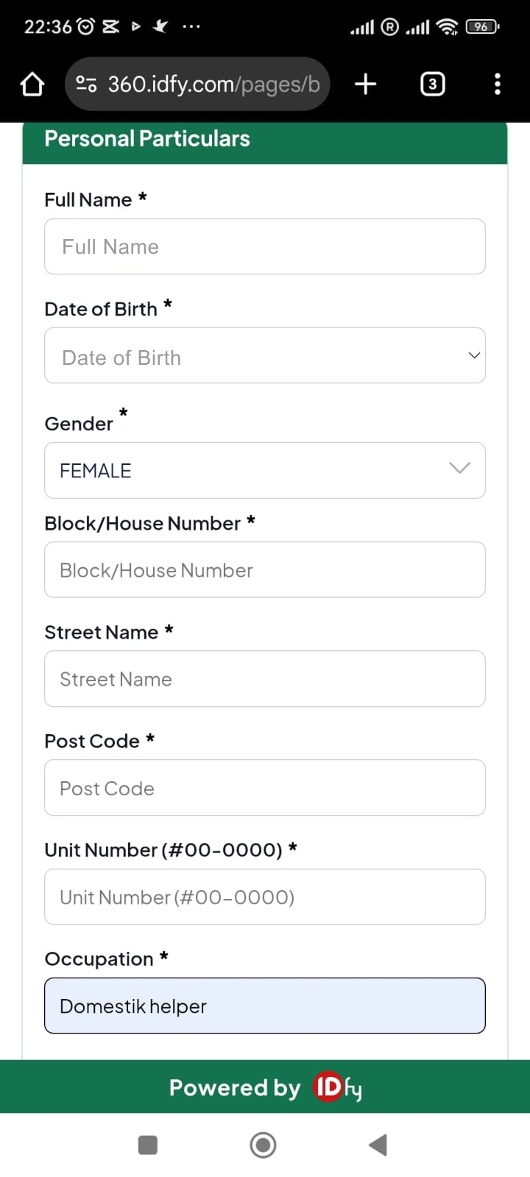Click the Street Name text box

265,680
